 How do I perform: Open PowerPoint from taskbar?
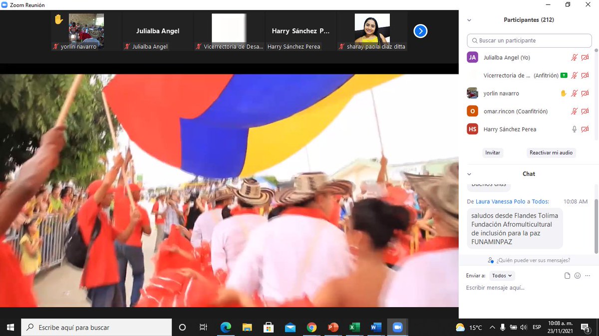click(333, 327)
